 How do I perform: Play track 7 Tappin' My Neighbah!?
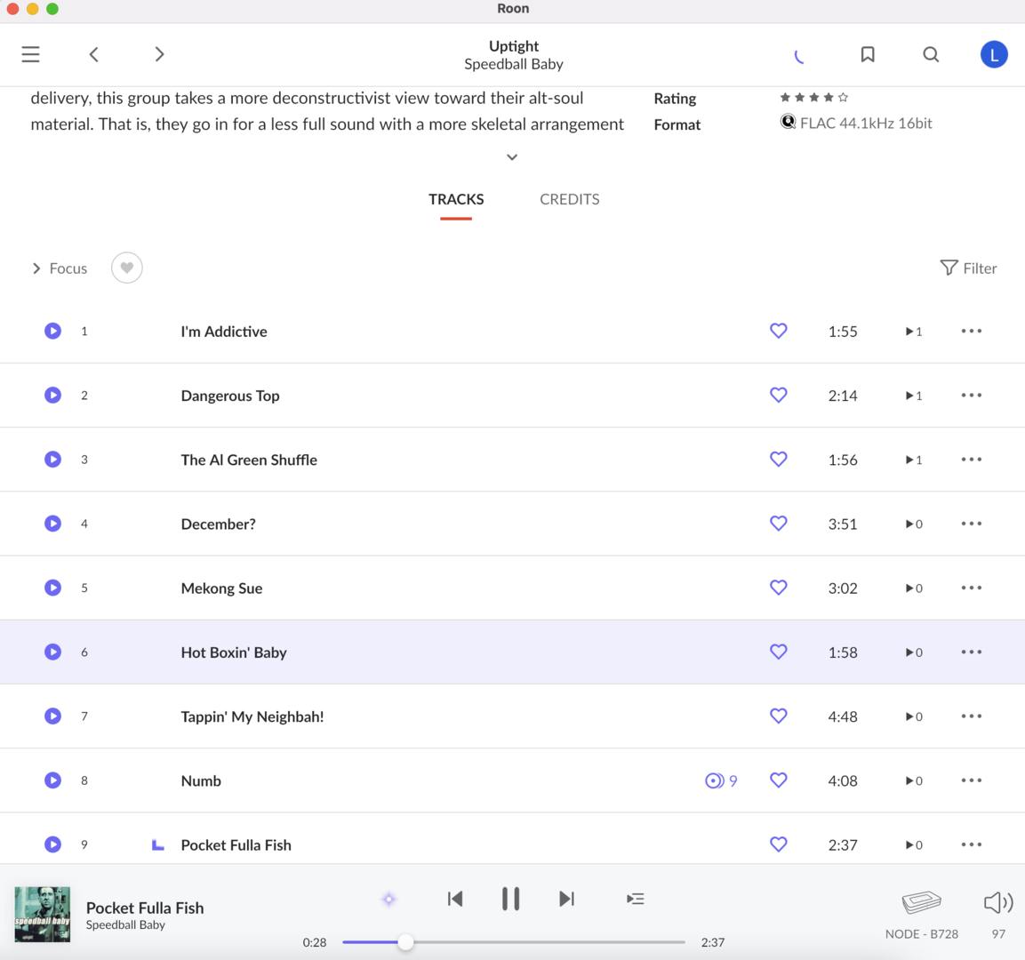click(53, 716)
